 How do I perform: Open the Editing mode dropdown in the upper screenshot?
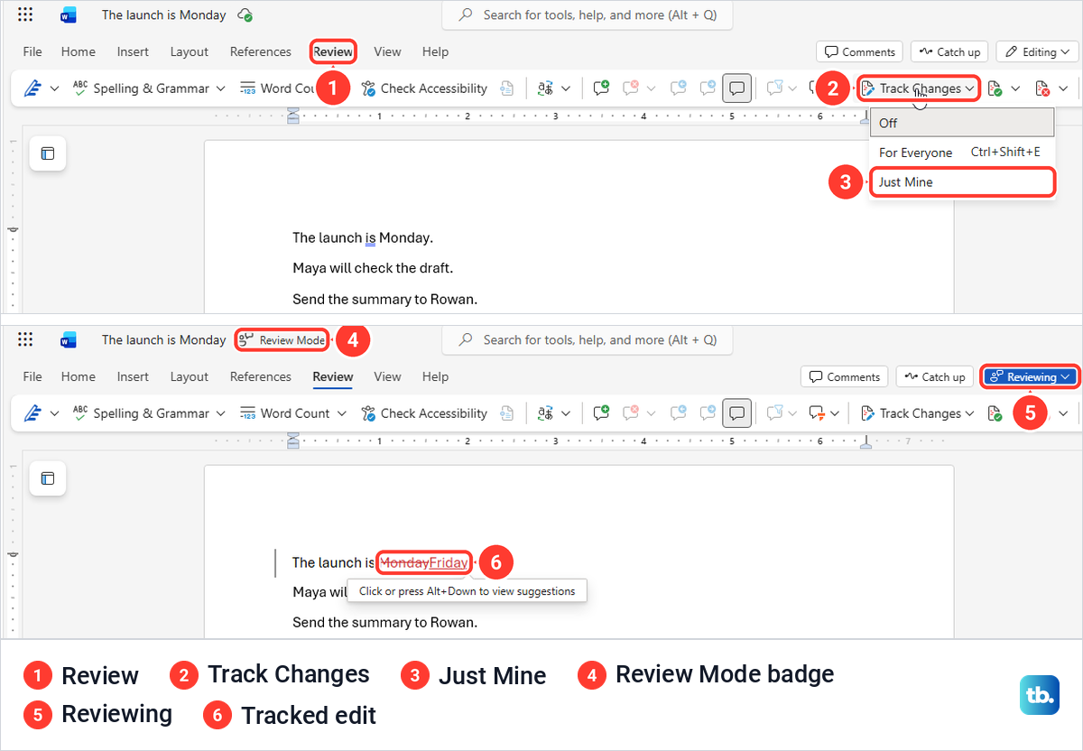[1038, 51]
